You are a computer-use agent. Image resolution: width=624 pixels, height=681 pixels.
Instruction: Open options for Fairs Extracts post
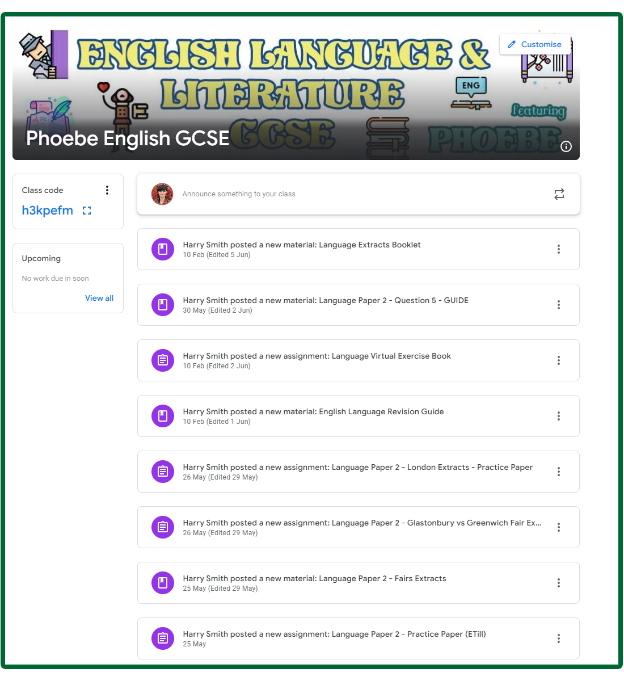click(559, 583)
